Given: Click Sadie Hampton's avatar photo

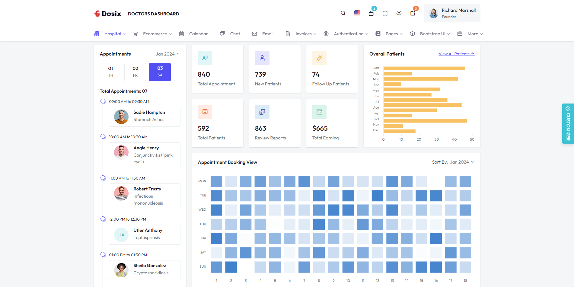Looking at the screenshot, I should (121, 117).
